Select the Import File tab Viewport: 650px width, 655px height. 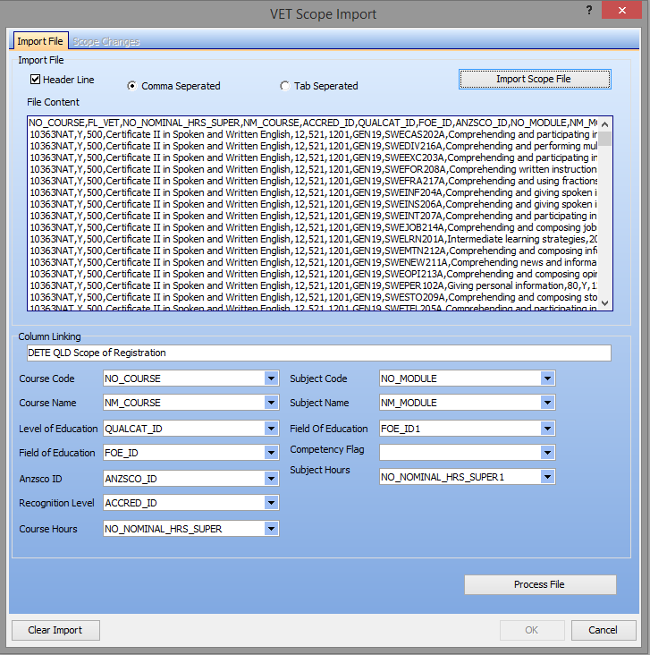click(x=40, y=41)
